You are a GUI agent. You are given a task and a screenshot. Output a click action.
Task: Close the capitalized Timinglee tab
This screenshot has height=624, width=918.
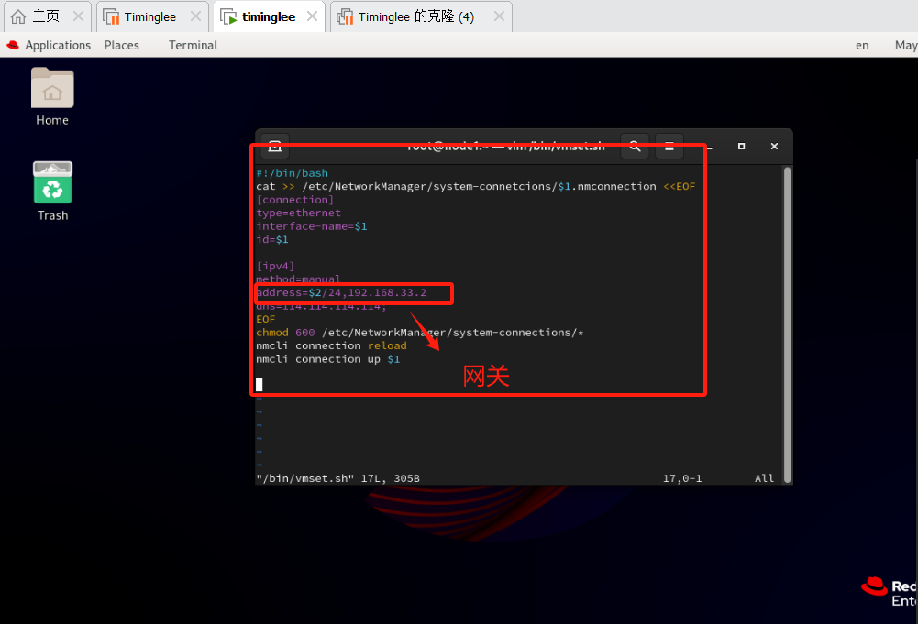coord(195,16)
